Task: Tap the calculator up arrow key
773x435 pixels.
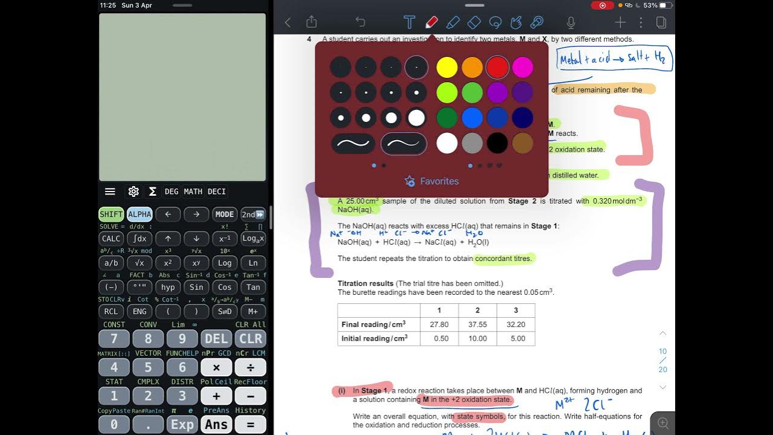Action: click(x=168, y=239)
